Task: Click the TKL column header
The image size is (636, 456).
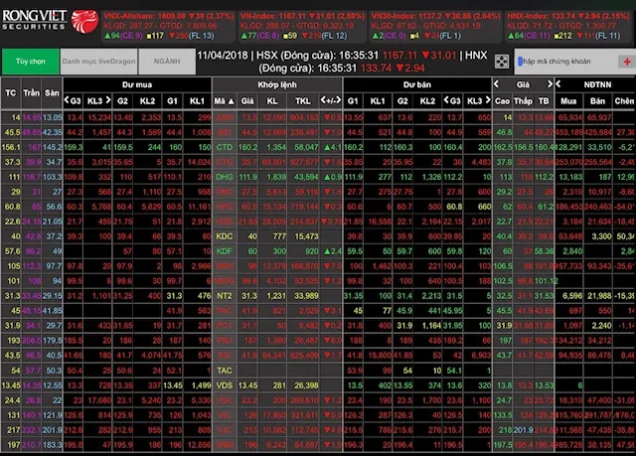Action: point(303,101)
